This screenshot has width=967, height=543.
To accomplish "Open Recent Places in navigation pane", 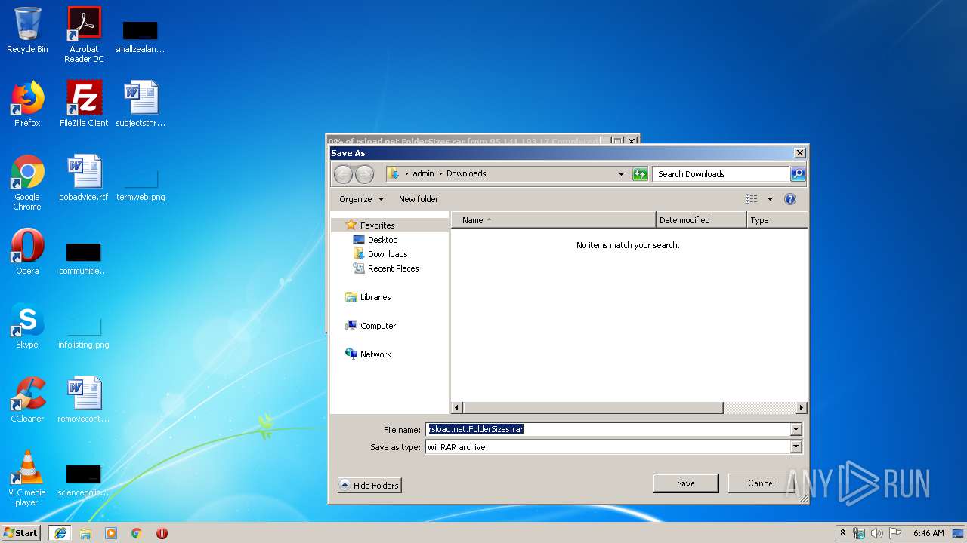I will pyautogui.click(x=393, y=268).
